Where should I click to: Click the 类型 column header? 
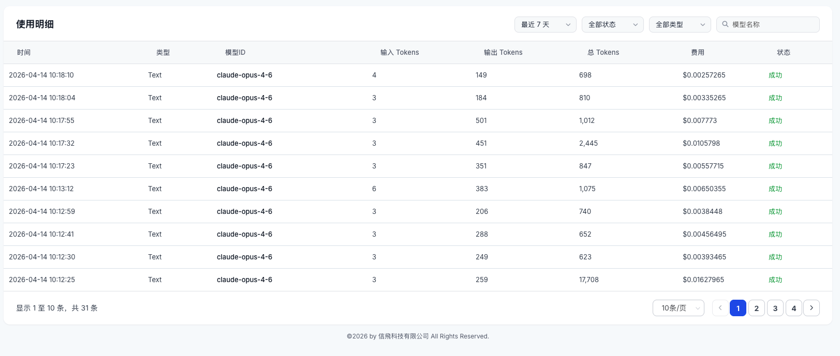pyautogui.click(x=163, y=53)
